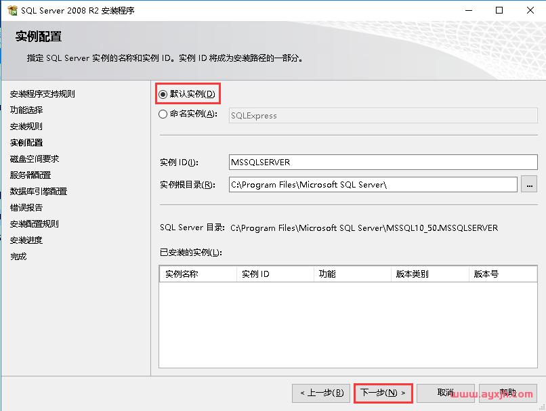Click the 功能 column header
This screenshot has width=546, height=411.
pyautogui.click(x=353, y=274)
